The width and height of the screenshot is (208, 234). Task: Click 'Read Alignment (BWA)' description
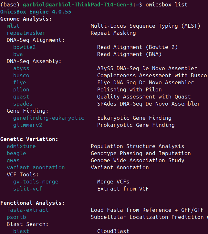(x=130, y=54)
